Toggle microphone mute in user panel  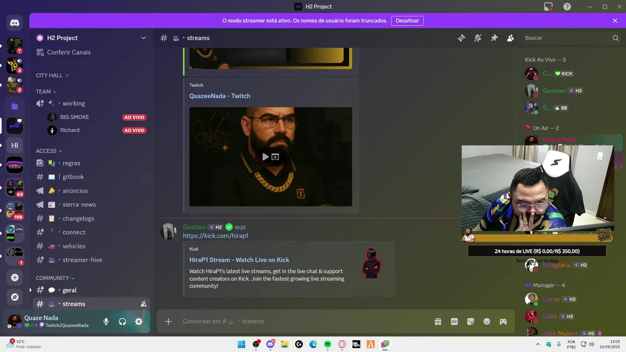[x=106, y=322]
